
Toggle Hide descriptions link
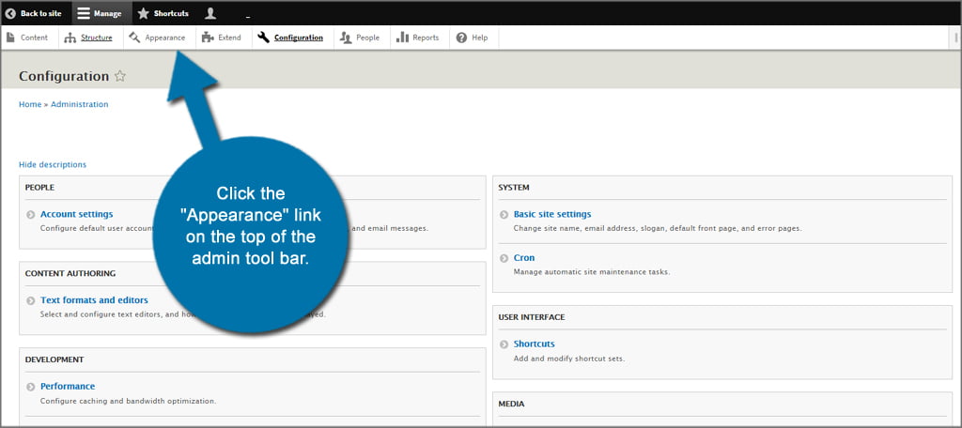tap(53, 164)
